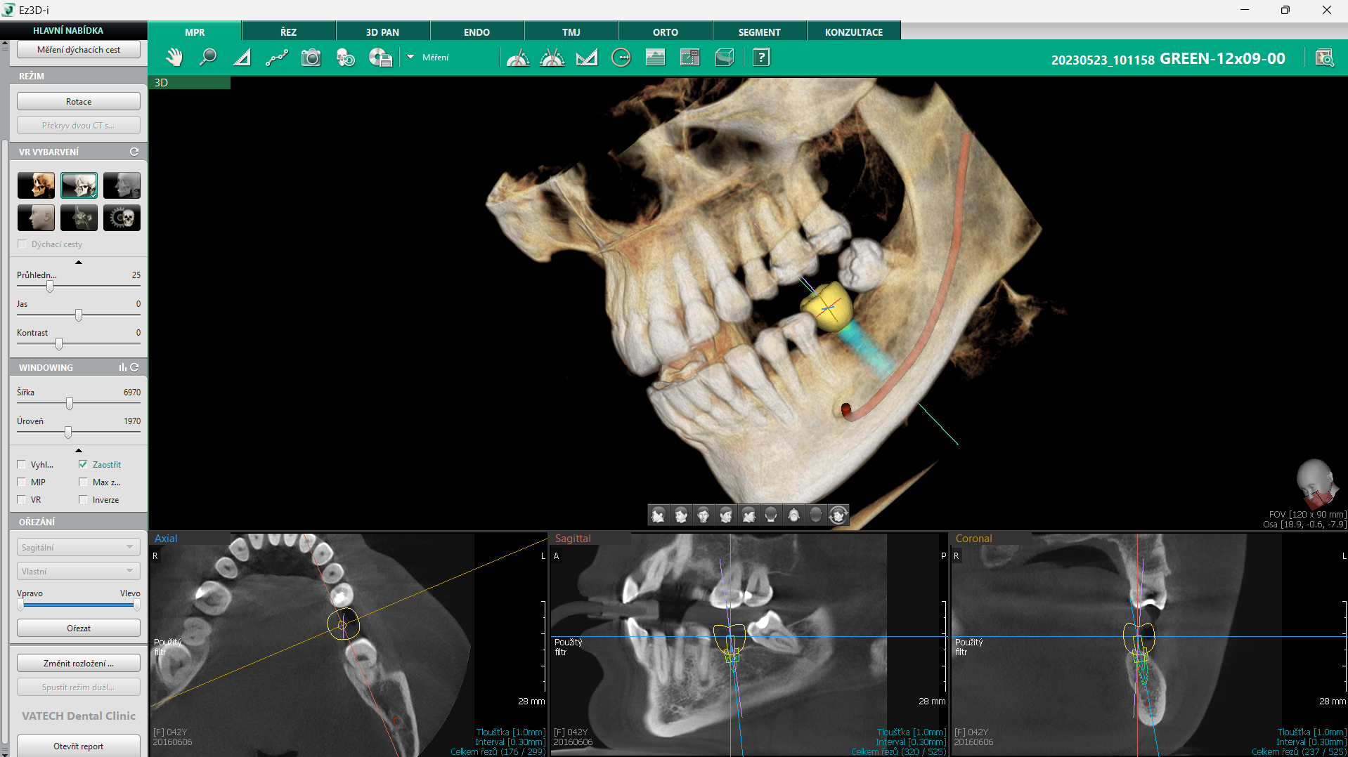
Task: Start auto-rotate head view icon
Action: 838,515
